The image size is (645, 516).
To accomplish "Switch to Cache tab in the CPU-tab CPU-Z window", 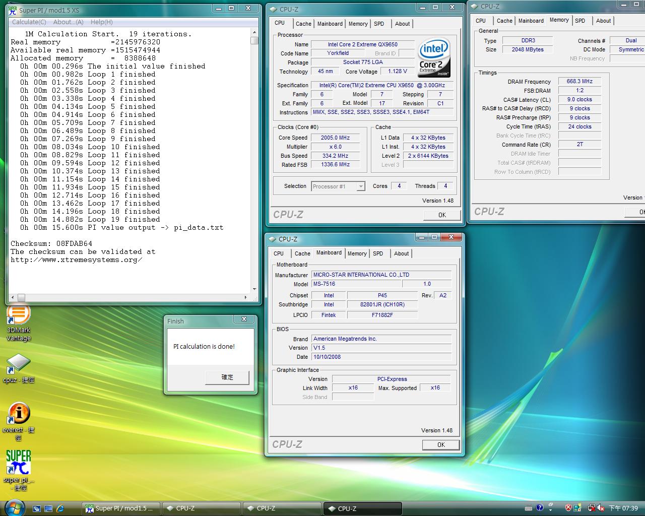I will pyautogui.click(x=303, y=24).
